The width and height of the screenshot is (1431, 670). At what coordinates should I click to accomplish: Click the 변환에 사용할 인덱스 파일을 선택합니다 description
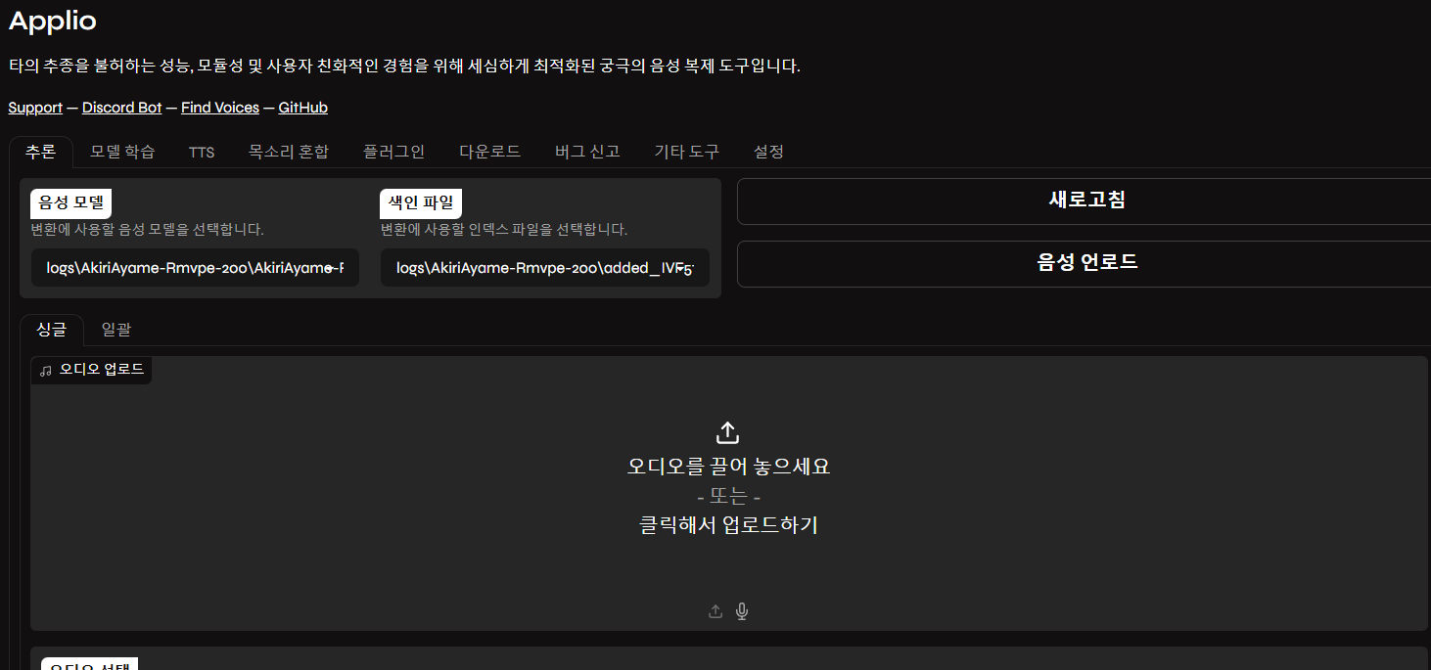(x=504, y=230)
